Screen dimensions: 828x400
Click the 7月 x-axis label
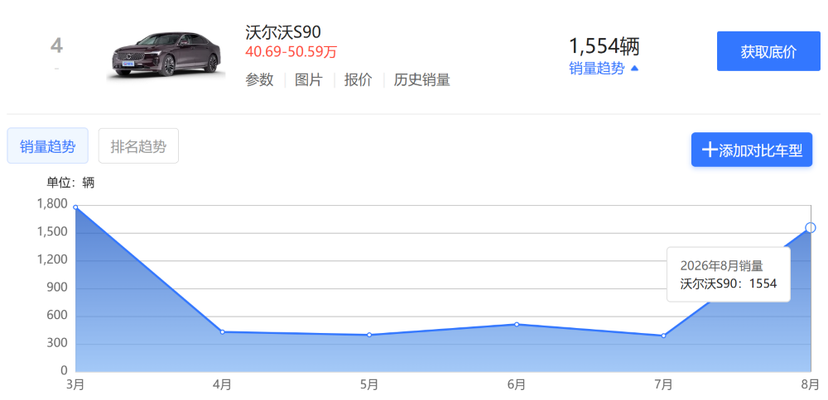(663, 385)
